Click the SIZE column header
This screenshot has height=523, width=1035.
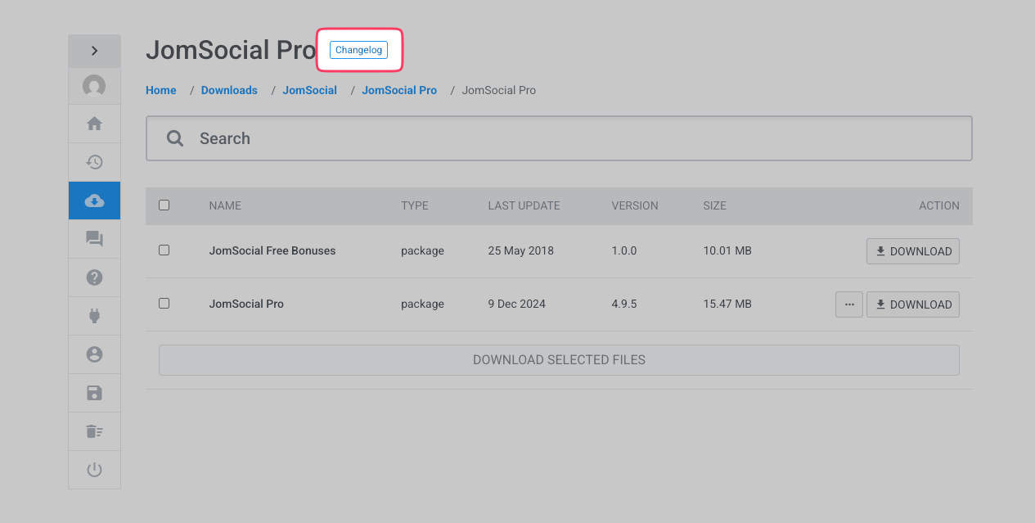click(714, 205)
